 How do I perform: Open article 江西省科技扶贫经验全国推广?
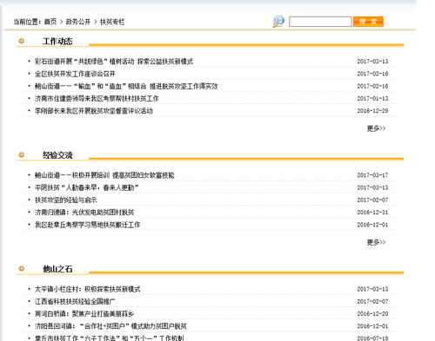tap(75, 302)
